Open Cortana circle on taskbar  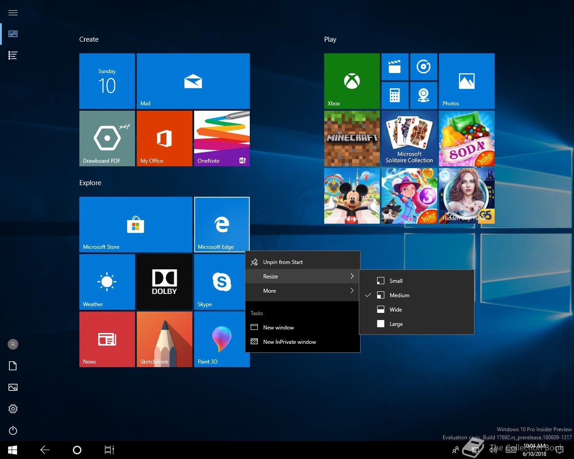(77, 450)
